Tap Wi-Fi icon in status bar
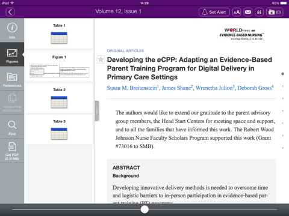The image size is (289, 216). pyautogui.click(x=12, y=3)
